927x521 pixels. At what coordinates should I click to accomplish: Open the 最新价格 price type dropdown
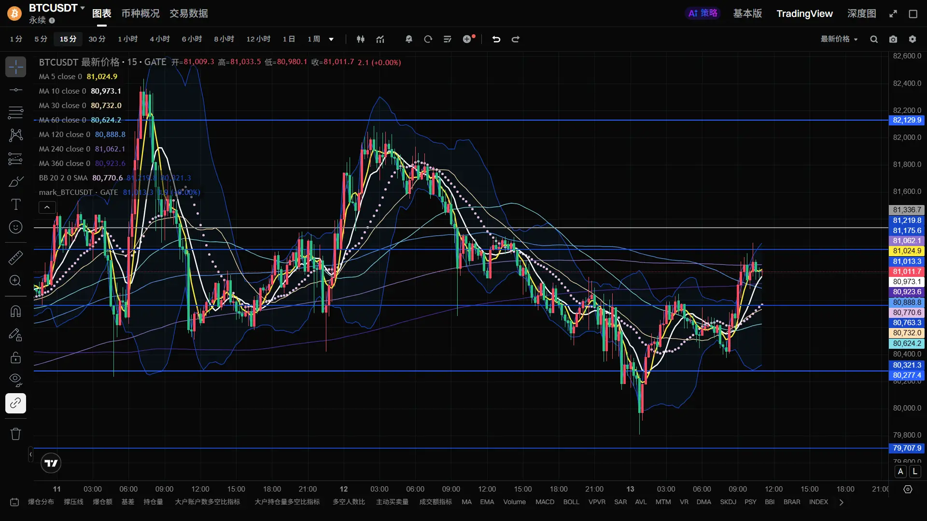(x=840, y=39)
